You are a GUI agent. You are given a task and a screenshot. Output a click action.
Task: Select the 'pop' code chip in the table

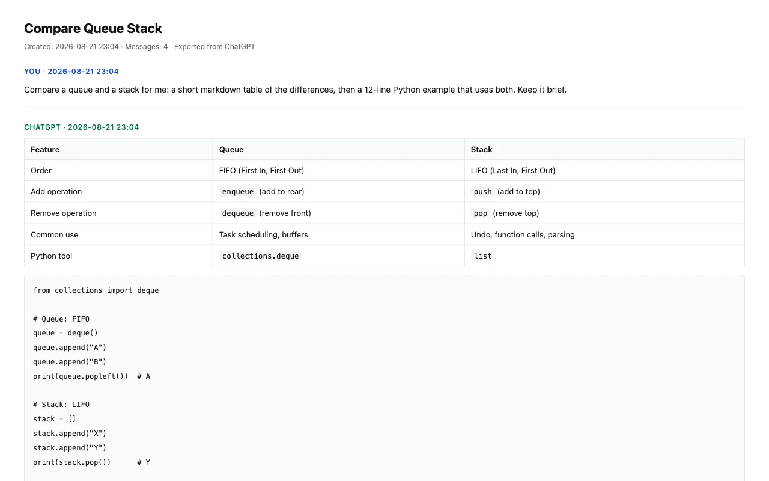click(481, 213)
